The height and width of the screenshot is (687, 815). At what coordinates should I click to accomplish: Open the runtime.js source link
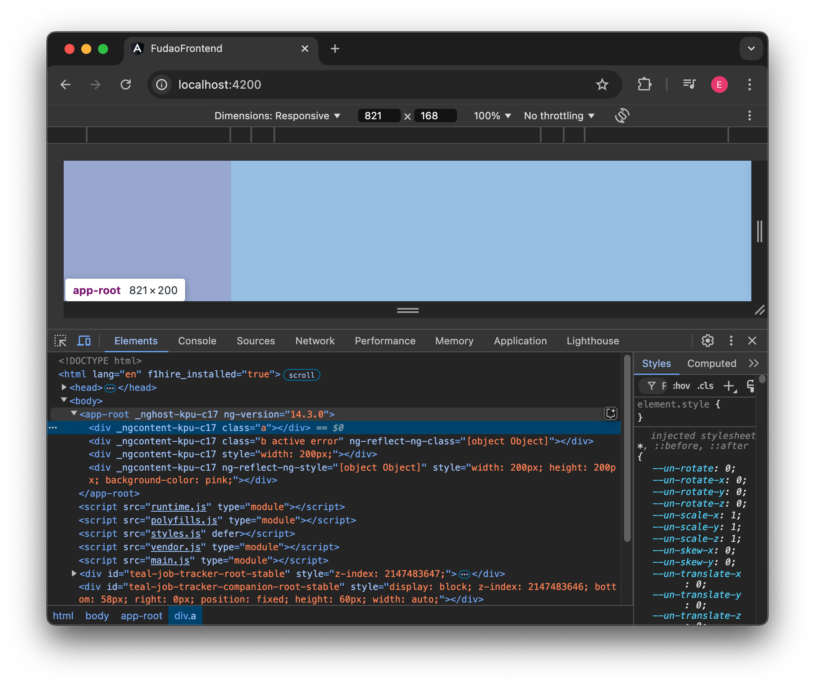(179, 507)
